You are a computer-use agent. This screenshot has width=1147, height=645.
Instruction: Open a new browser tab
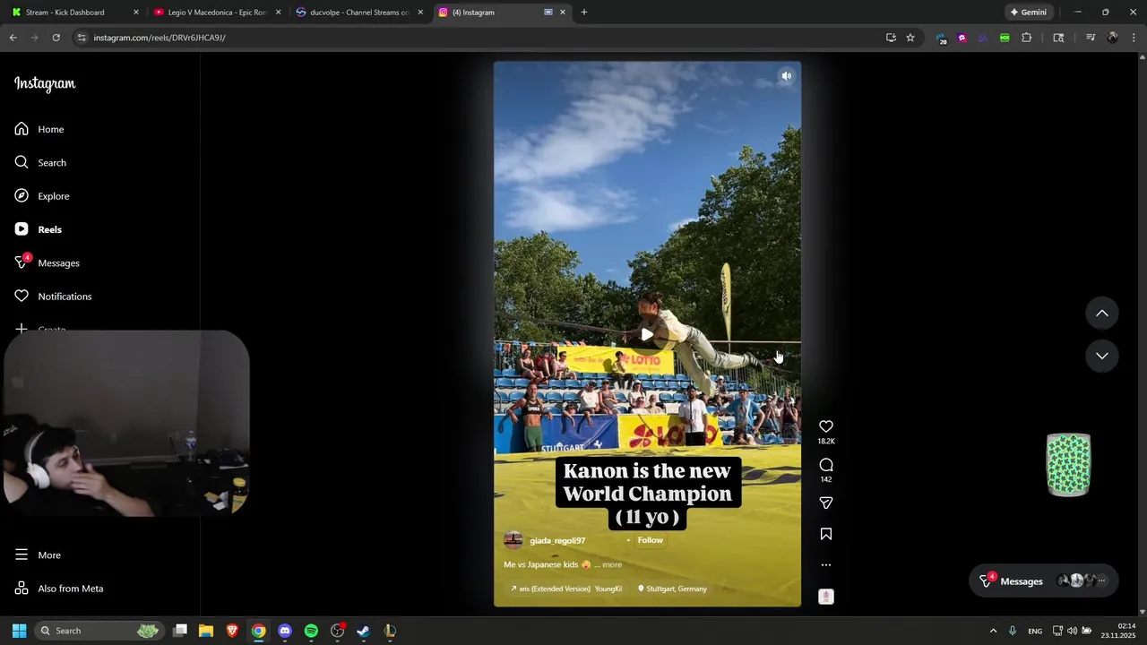click(584, 13)
